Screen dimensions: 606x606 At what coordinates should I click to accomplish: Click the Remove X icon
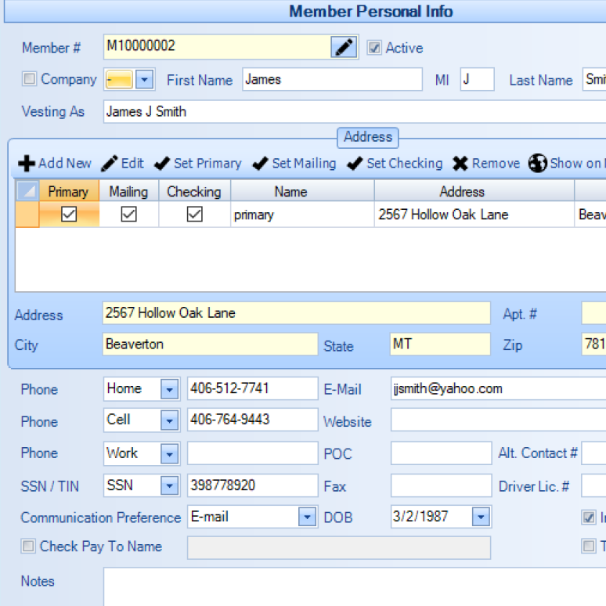(x=460, y=164)
